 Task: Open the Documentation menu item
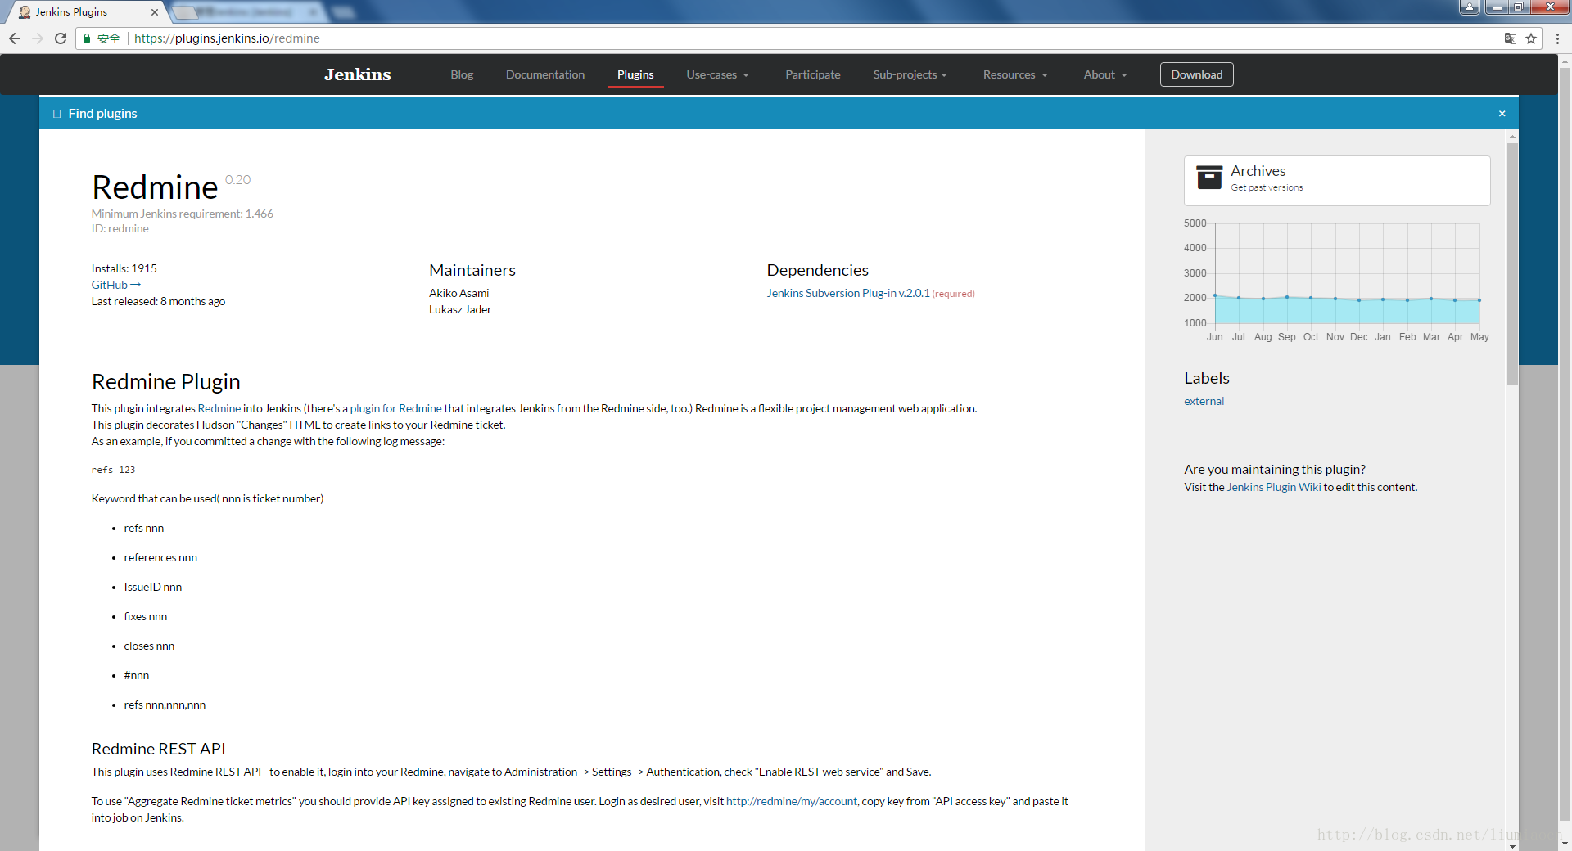click(545, 74)
